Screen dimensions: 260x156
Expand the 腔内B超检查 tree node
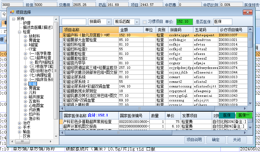31,62
